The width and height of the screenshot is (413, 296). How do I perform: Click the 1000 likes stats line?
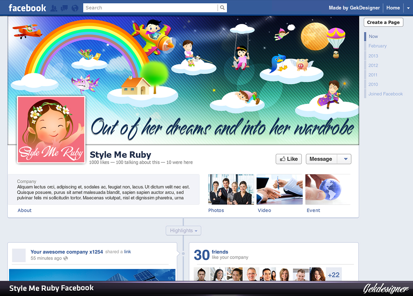pyautogui.click(x=141, y=162)
